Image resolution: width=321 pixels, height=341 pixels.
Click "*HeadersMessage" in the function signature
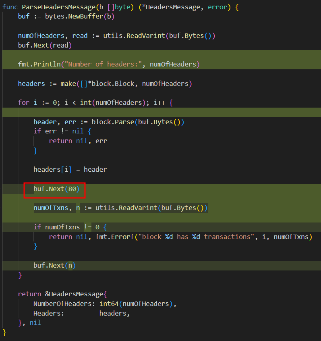(x=171, y=7)
